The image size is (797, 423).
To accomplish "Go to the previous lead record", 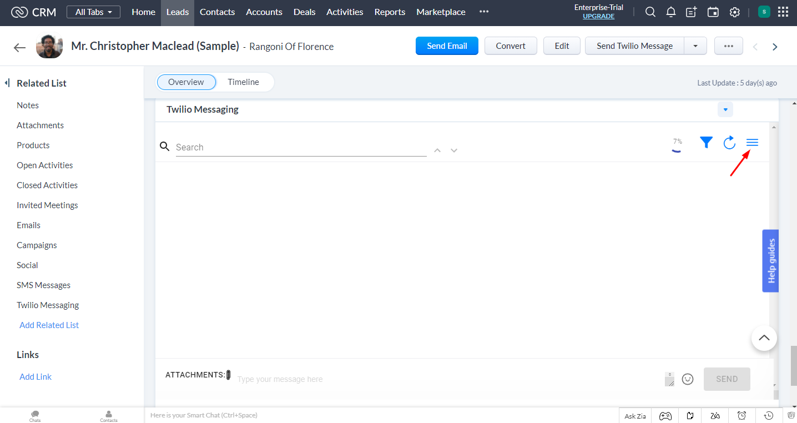I will 755,47.
